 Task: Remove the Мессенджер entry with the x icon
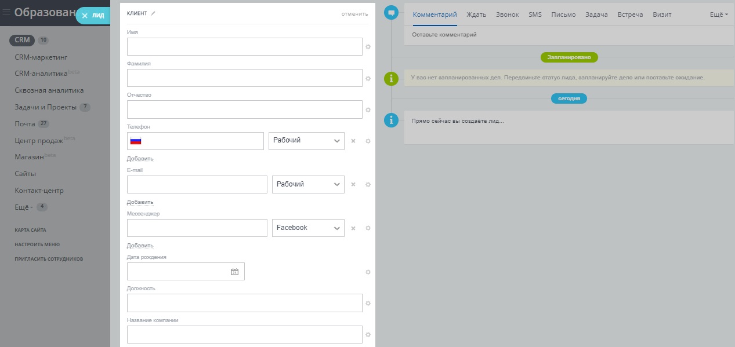click(353, 228)
